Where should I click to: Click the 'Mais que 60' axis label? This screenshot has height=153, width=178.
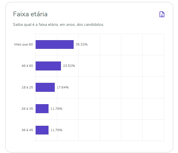24,44
